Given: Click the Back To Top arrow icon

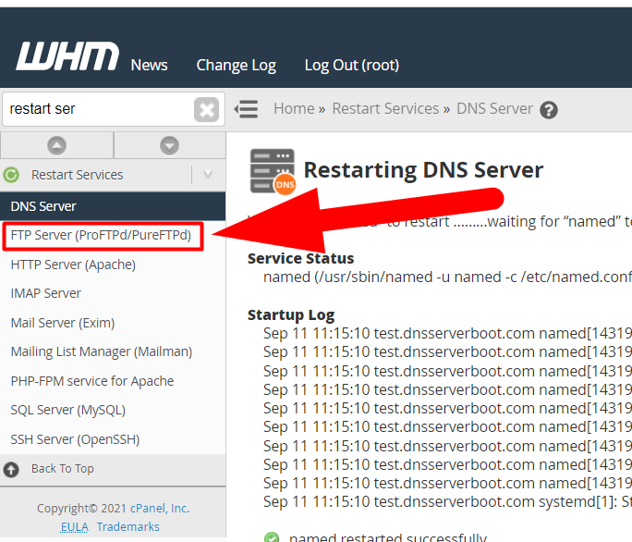Looking at the screenshot, I should click(11, 469).
